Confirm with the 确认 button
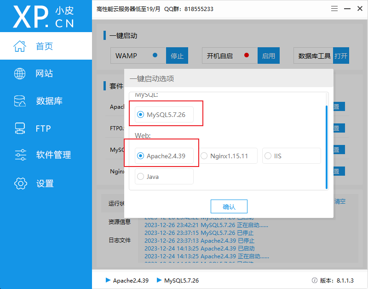Screen dimensions: 368x289 click(229, 206)
